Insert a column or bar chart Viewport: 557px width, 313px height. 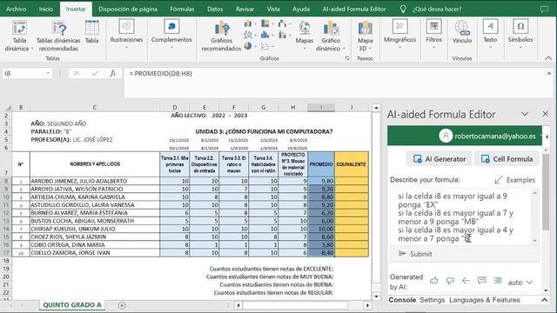click(x=248, y=24)
